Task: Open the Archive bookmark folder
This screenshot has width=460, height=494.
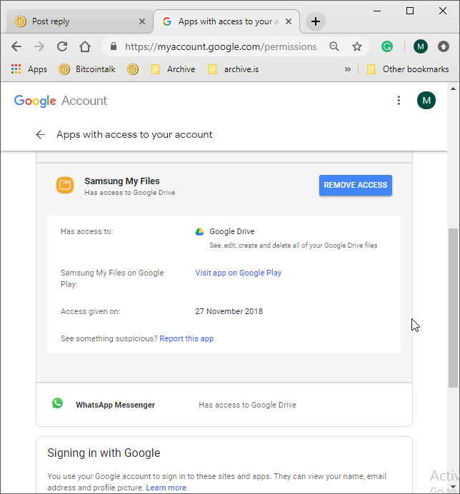Action: coord(173,69)
